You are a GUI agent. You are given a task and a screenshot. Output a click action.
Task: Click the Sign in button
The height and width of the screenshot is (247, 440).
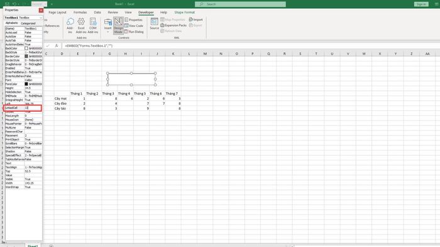421,4
